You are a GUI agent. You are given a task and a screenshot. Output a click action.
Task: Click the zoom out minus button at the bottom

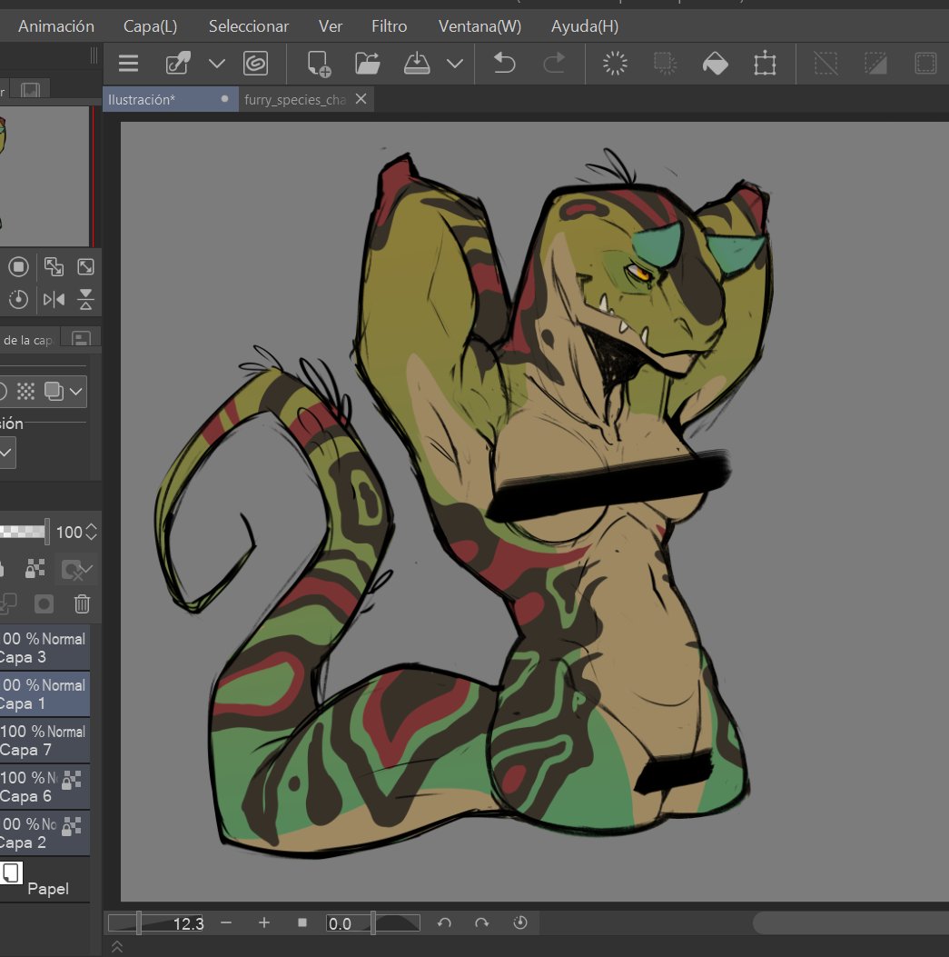pos(226,922)
